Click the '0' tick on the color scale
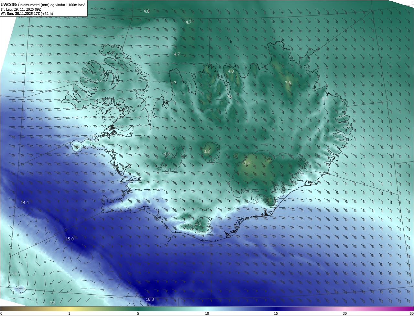This screenshot has height=316, width=414. (x=1, y=313)
